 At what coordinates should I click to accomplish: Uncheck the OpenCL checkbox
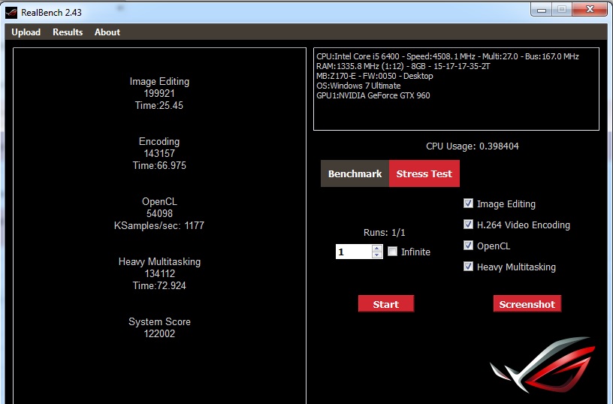point(468,246)
